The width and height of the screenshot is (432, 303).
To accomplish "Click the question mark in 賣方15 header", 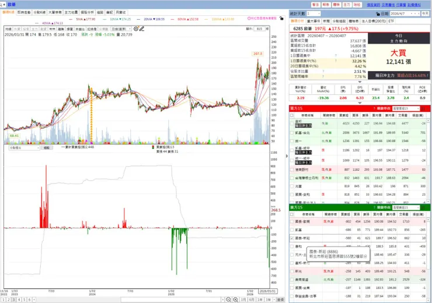I will [x=374, y=207].
